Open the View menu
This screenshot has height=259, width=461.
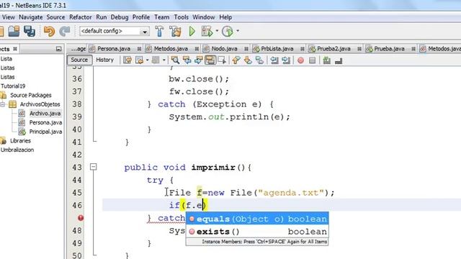click(8, 17)
